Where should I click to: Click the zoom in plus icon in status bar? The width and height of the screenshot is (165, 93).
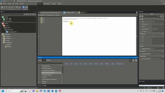158,88
